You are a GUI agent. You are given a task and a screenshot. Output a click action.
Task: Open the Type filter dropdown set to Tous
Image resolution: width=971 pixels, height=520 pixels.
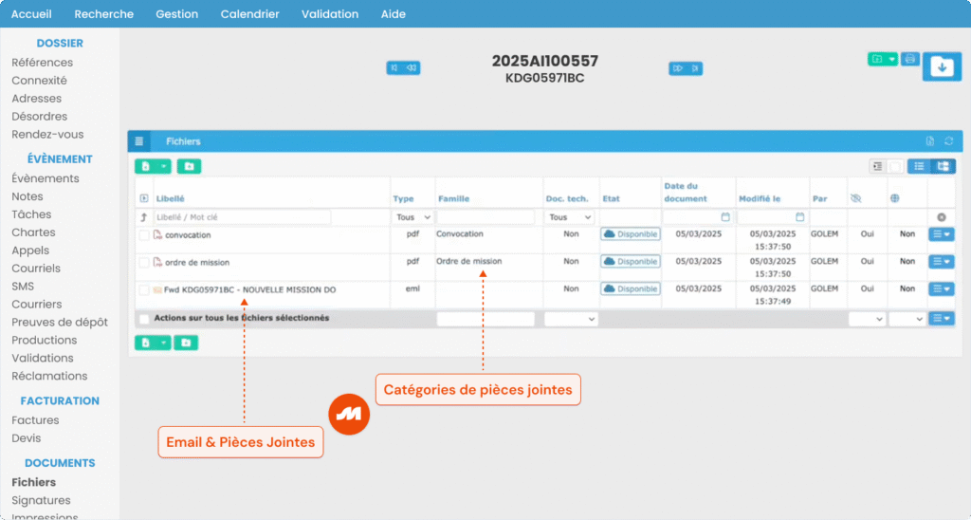tap(413, 217)
